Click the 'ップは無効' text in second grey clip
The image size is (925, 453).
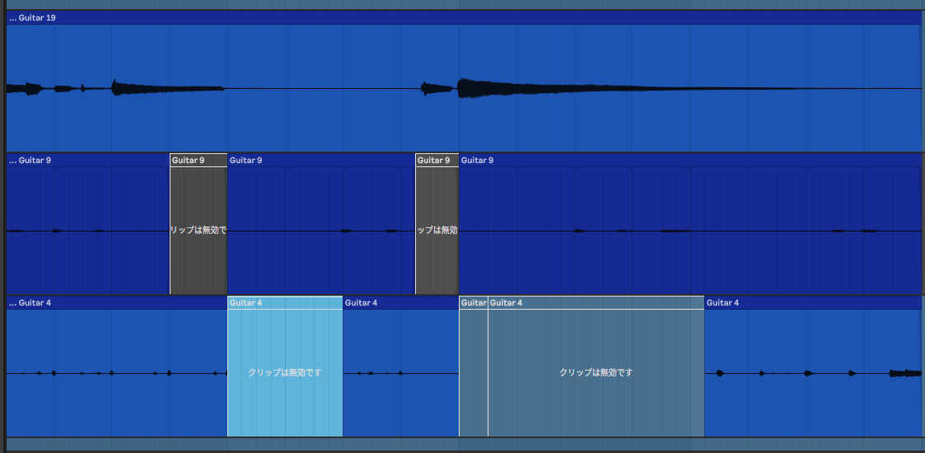point(437,231)
